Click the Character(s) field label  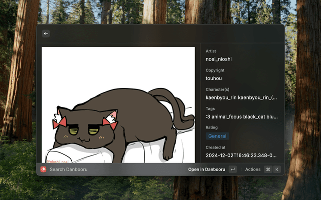click(x=217, y=89)
